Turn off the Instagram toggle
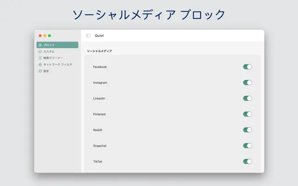298x186 pixels. [x=247, y=82]
